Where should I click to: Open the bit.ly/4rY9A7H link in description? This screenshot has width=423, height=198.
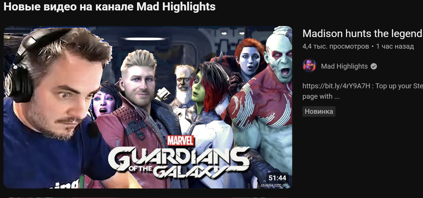pyautogui.click(x=336, y=86)
